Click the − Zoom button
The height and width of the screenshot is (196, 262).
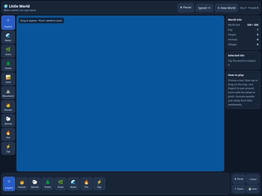tap(252, 179)
